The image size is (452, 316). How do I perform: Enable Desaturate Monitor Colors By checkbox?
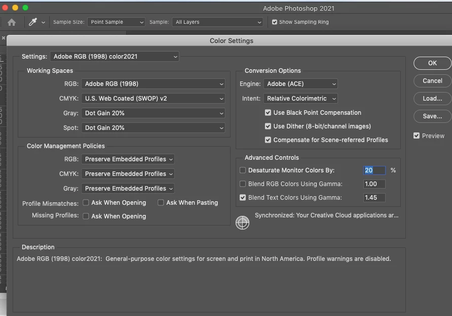[243, 170]
